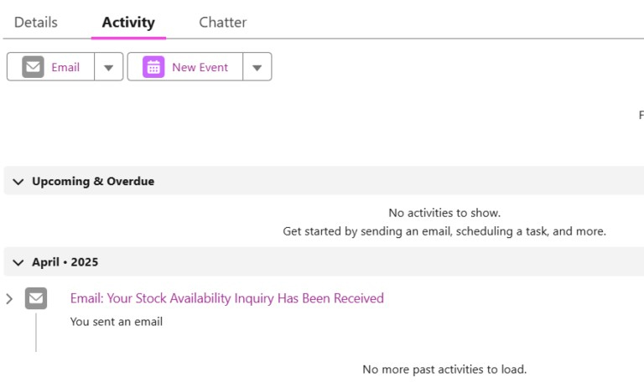This screenshot has height=388, width=644.
Task: Click the New Event button label
Action: click(x=200, y=67)
